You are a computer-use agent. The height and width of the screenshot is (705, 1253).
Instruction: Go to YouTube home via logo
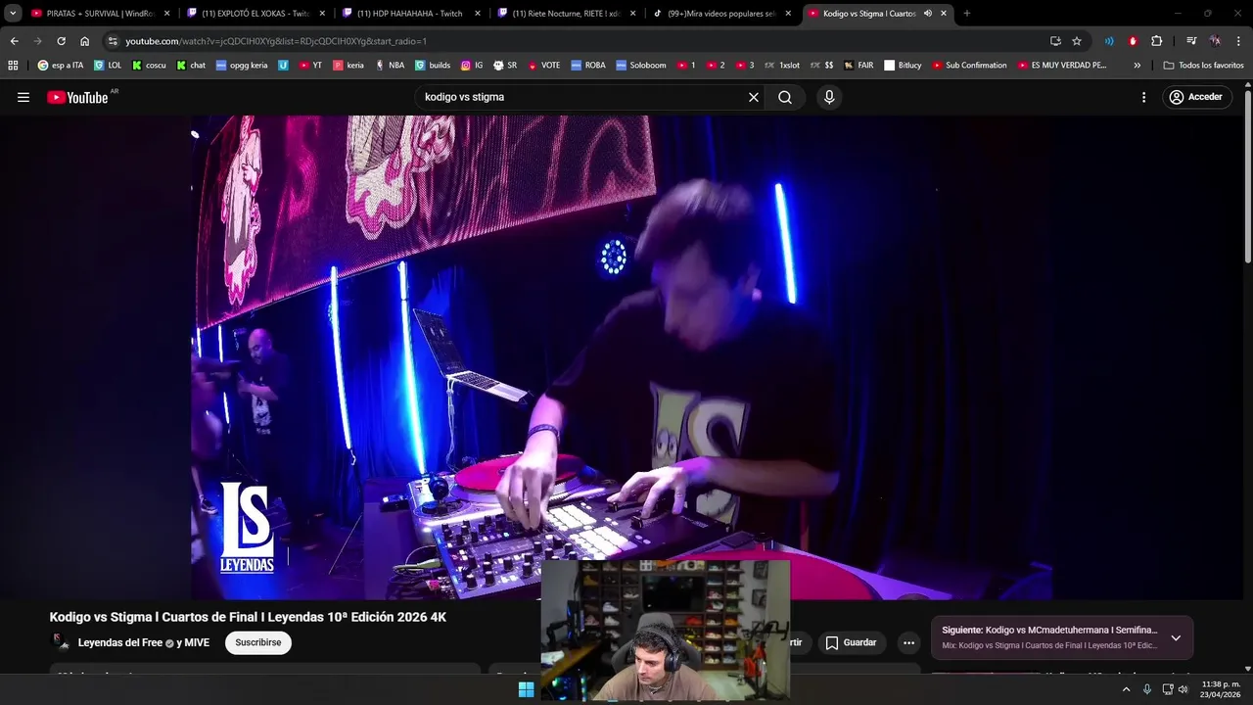[x=77, y=97]
